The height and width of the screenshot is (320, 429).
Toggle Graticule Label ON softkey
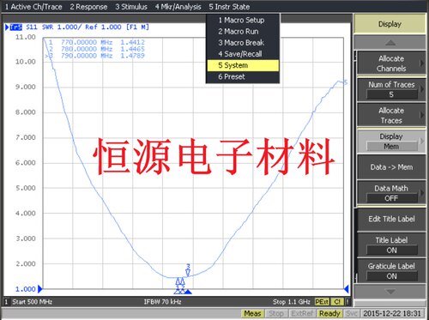(x=390, y=271)
